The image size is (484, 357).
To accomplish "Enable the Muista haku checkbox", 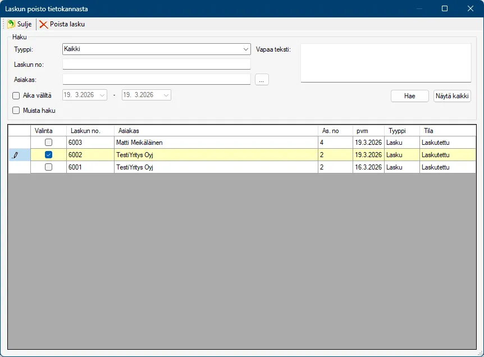I will coord(16,111).
